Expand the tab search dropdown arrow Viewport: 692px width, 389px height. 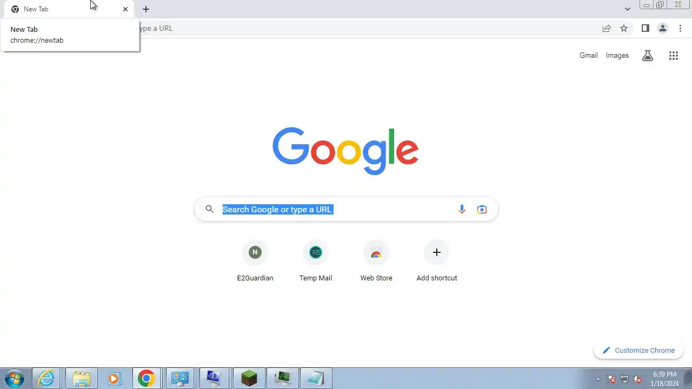pyautogui.click(x=627, y=9)
